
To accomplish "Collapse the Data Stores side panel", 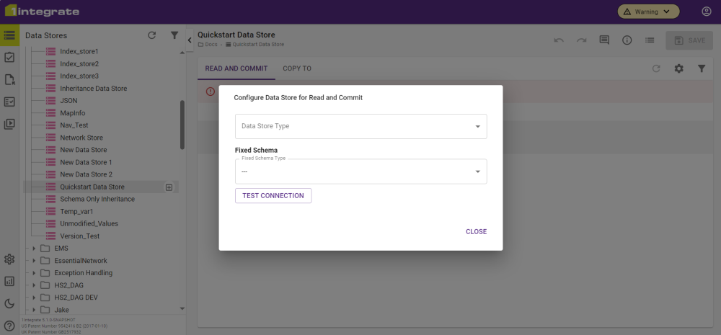I will click(x=190, y=40).
